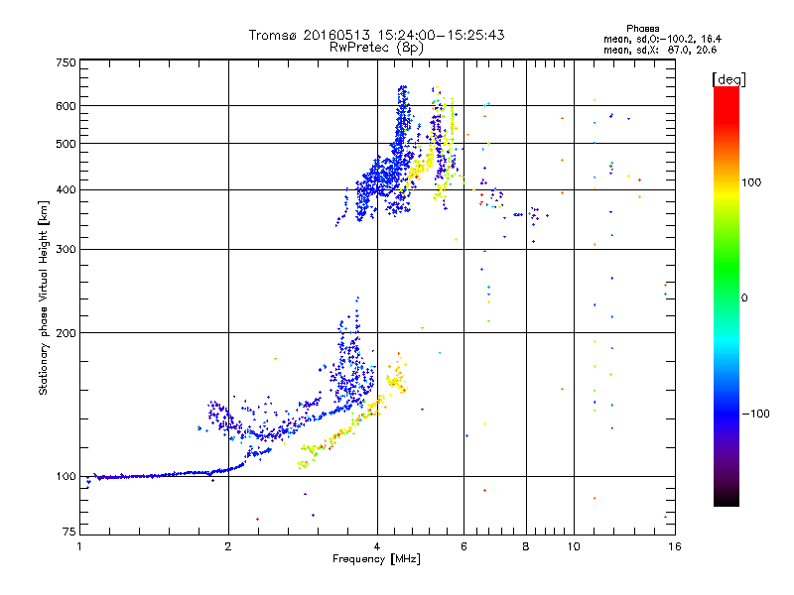The width and height of the screenshot is (794, 595).
Task: Click the '-100' colorbar tick label
Action: point(755,414)
